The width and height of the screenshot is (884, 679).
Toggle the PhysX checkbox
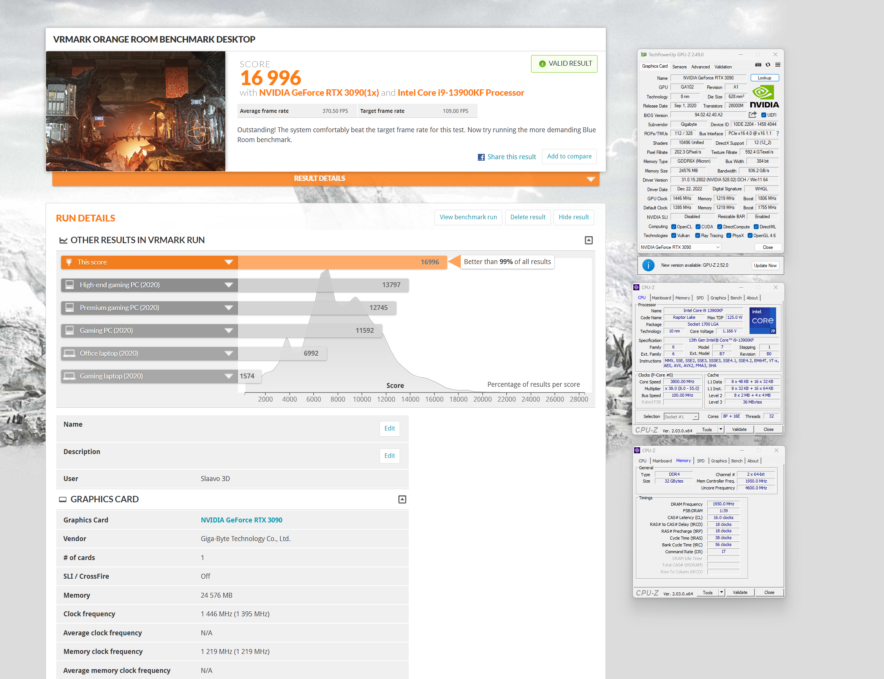coord(729,235)
